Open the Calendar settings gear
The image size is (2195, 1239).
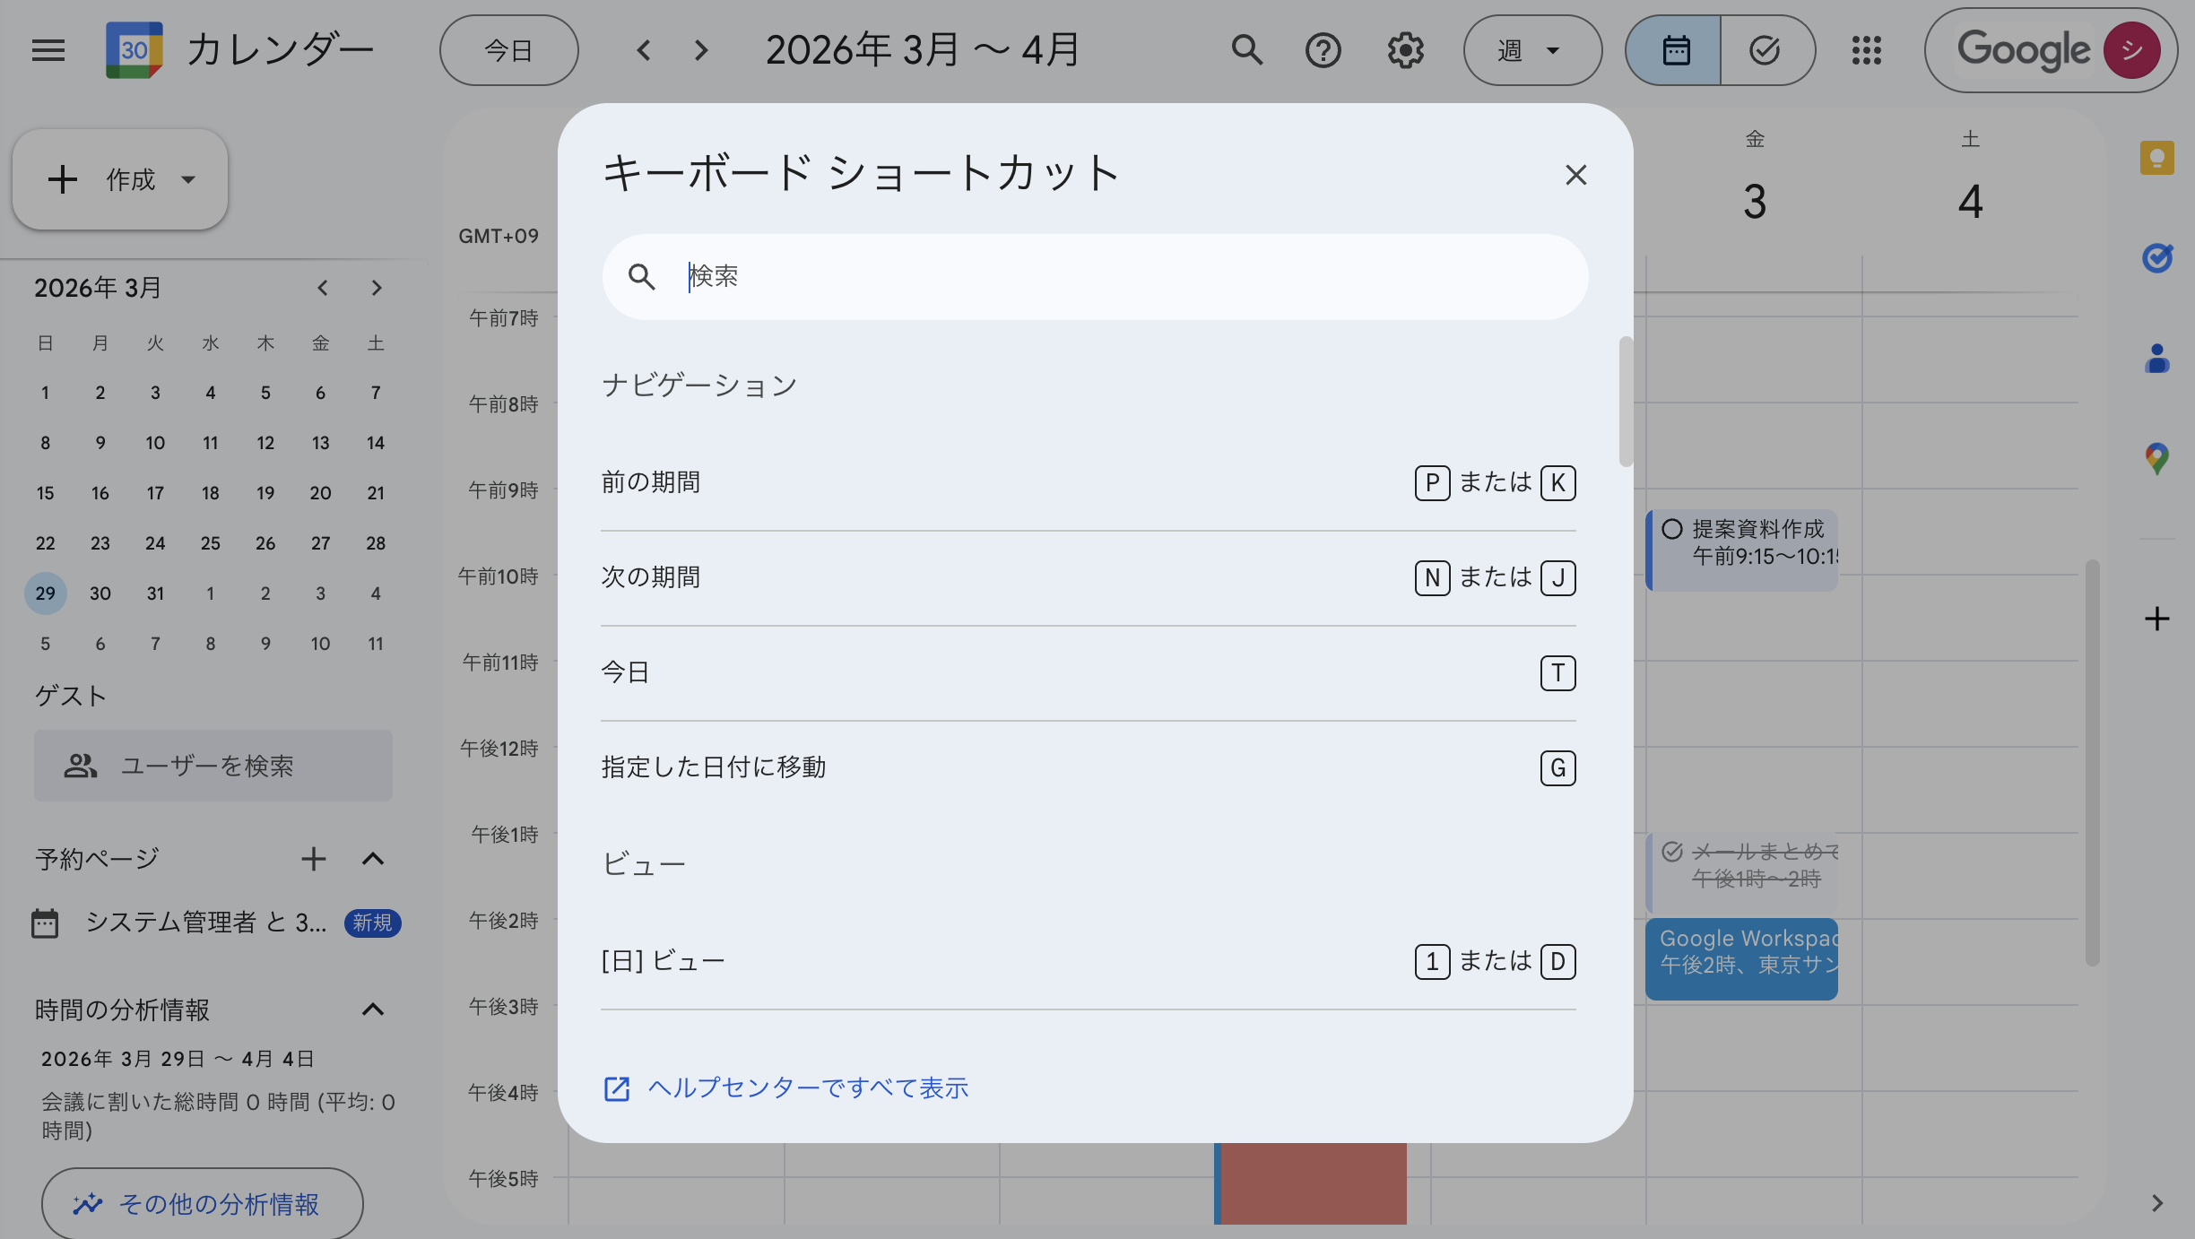[1405, 50]
